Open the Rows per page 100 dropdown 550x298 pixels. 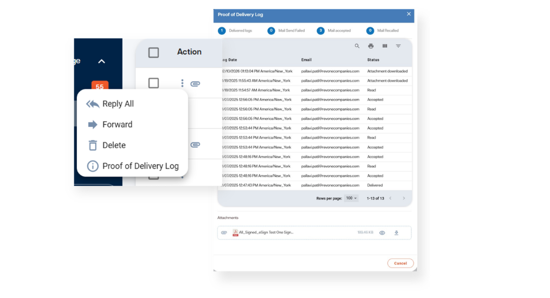pyautogui.click(x=351, y=198)
